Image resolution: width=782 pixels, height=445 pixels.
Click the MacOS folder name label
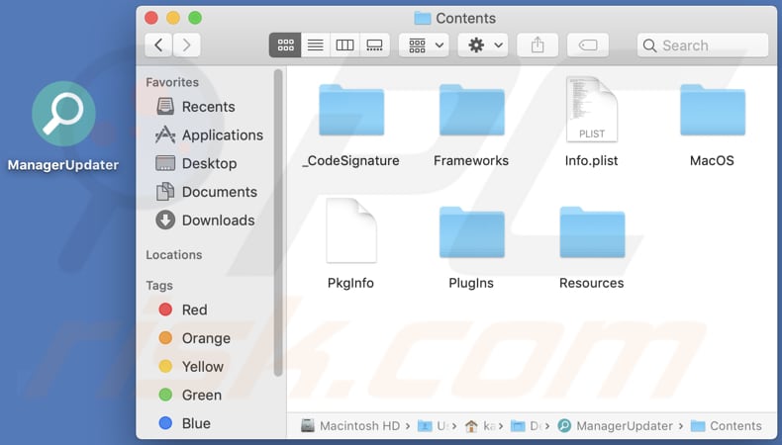click(712, 160)
